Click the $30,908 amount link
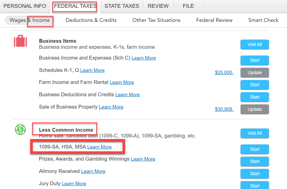This screenshot has height=189, width=287. point(224,109)
